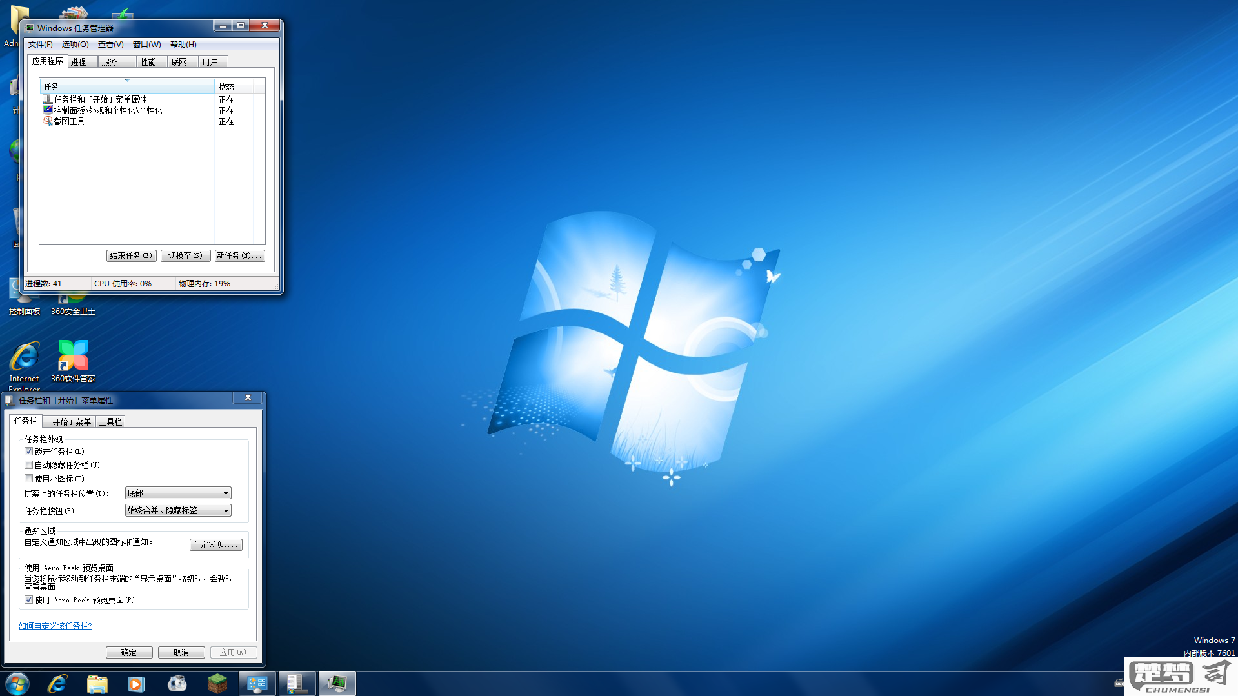Open 如何自定义该任务栏? help link
1238x696 pixels.
[55, 626]
